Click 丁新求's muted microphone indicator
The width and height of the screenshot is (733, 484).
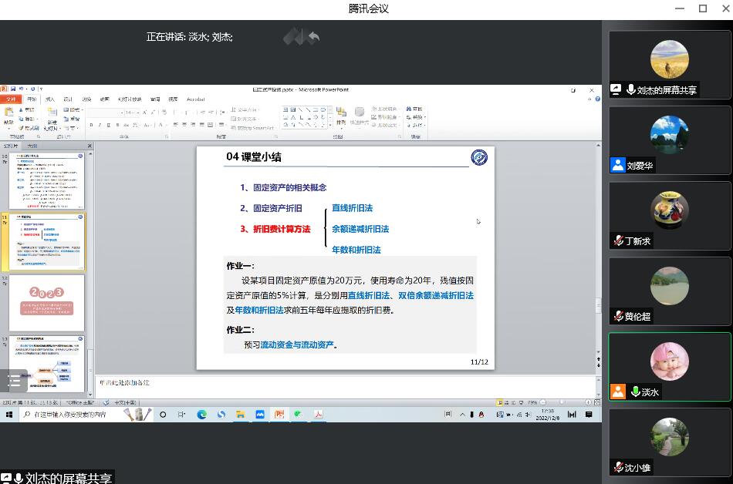(x=618, y=241)
